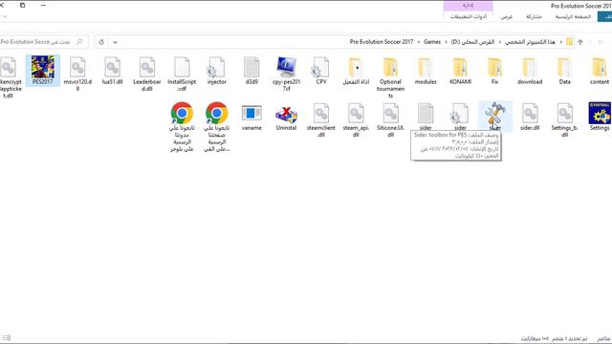612x344 pixels.
Task: Open the مشاركة ribbon tab
Action: pyautogui.click(x=534, y=17)
